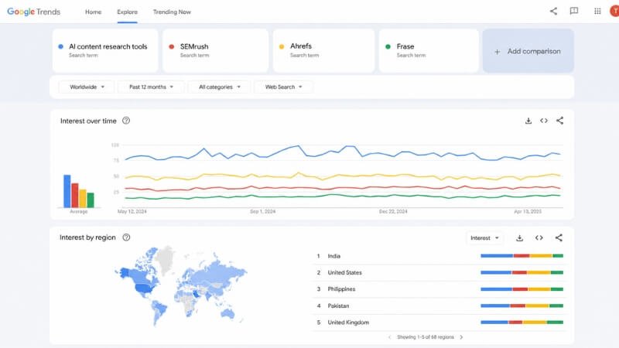Image resolution: width=619 pixels, height=348 pixels.
Task: Click help icon beside Interest by region
Action: [126, 237]
